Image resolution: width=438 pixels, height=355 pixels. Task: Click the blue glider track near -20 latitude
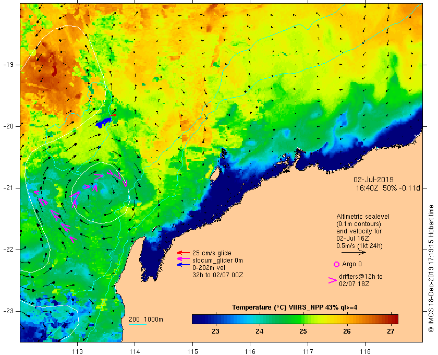pyautogui.click(x=104, y=123)
